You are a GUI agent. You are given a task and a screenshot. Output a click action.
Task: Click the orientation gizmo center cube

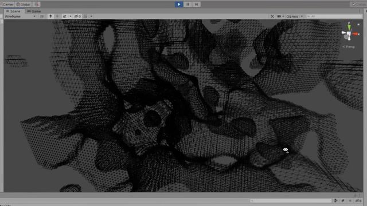tap(349, 34)
